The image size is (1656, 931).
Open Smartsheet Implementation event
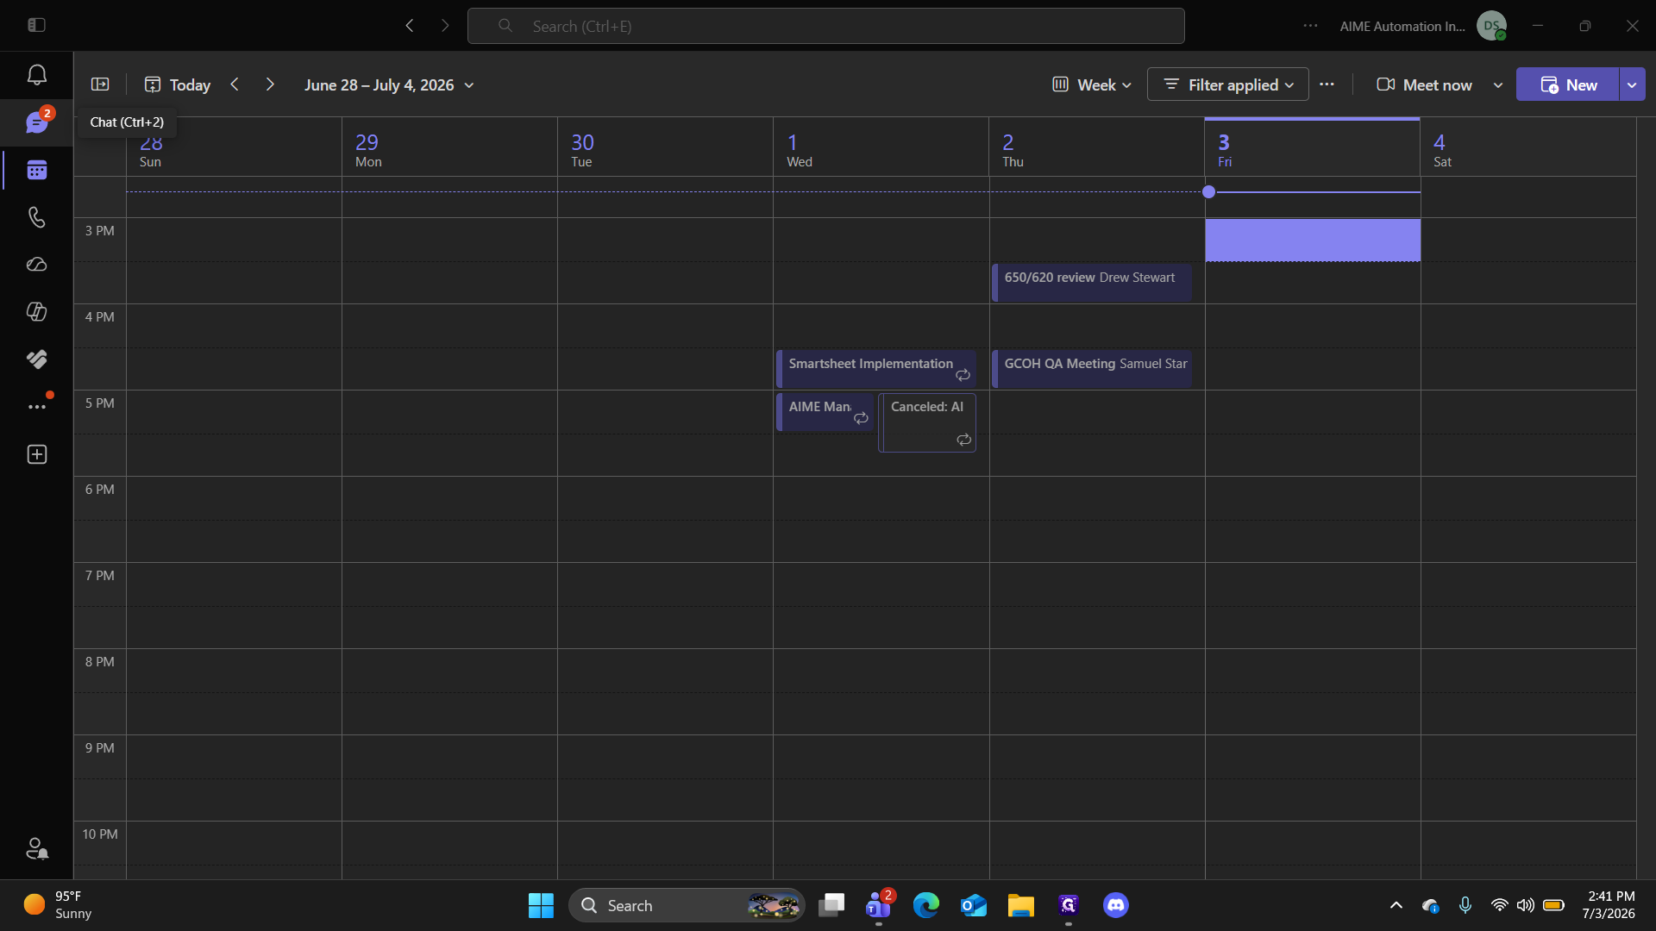[x=876, y=368]
